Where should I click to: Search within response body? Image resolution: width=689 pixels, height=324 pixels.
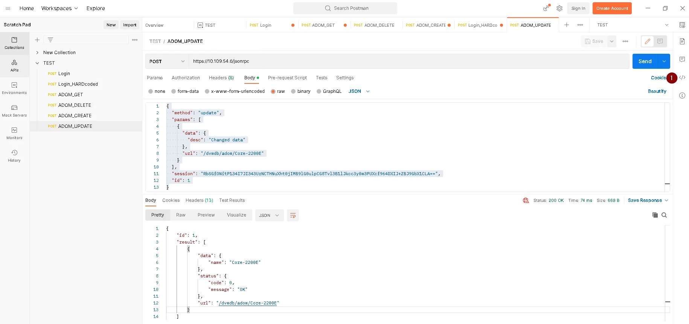pos(664,215)
